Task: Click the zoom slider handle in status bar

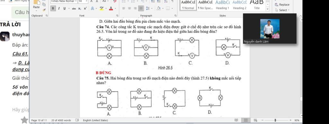Action: [x=275, y=120]
